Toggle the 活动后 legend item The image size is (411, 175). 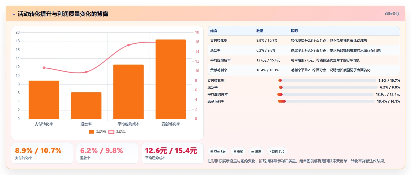117,132
